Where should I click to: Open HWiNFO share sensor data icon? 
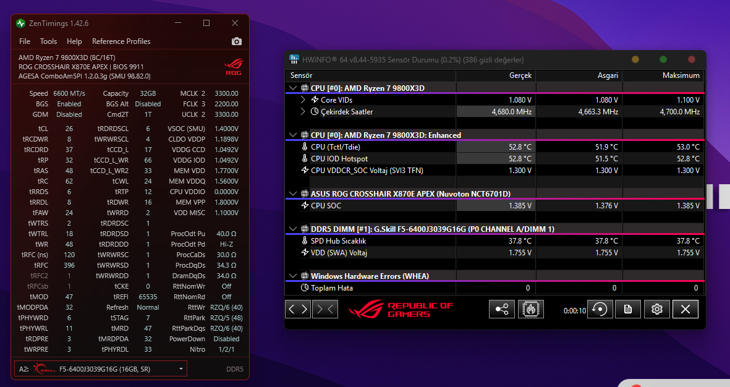(501, 308)
